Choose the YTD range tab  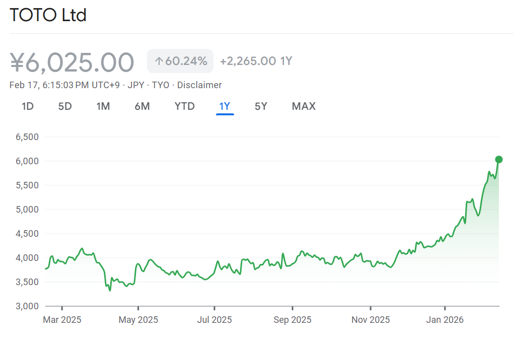[x=184, y=106]
